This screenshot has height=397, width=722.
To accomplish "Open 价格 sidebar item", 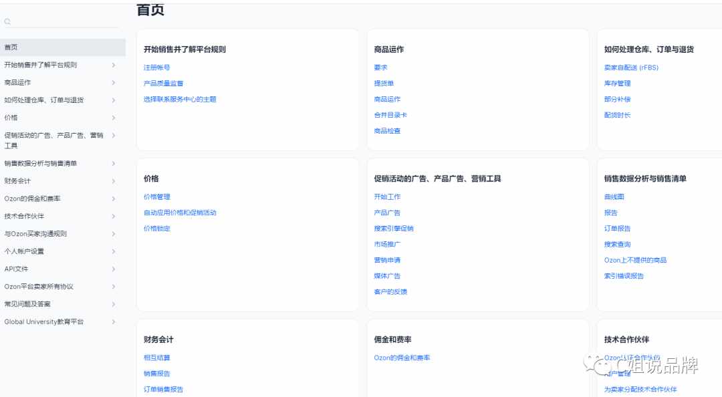I will pyautogui.click(x=11, y=118).
